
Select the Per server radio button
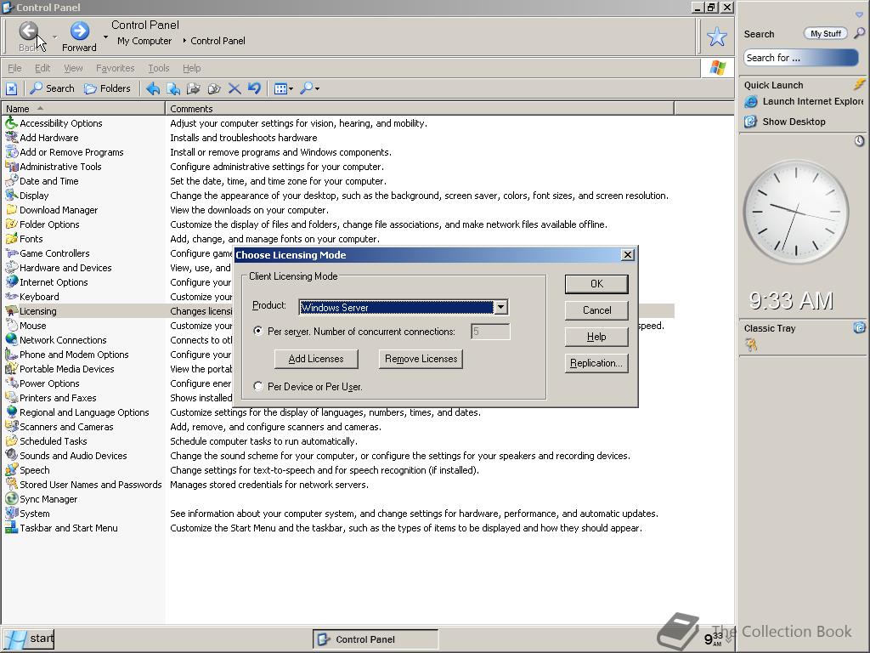tap(258, 331)
